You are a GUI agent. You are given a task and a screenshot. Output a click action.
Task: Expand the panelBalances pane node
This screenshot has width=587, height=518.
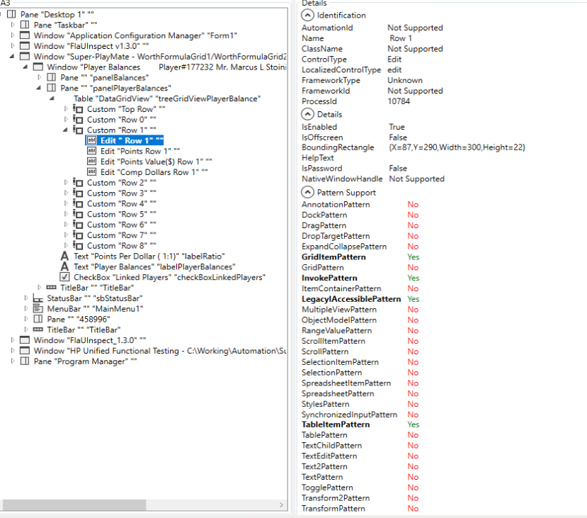click(40, 77)
